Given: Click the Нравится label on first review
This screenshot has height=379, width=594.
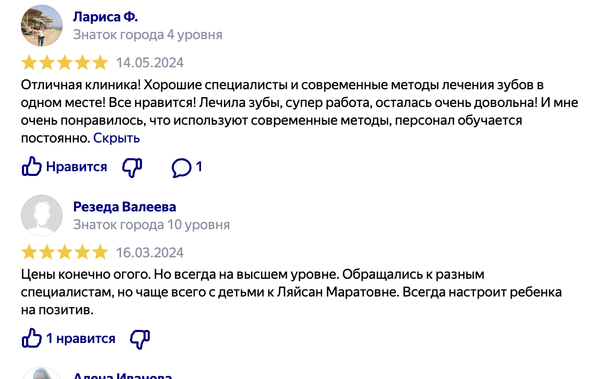Looking at the screenshot, I should 77,167.
